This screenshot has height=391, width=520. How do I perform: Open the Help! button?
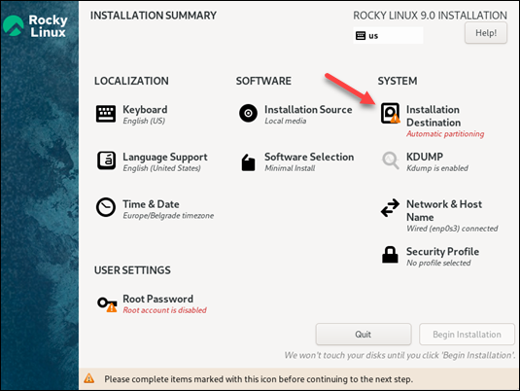coord(486,33)
